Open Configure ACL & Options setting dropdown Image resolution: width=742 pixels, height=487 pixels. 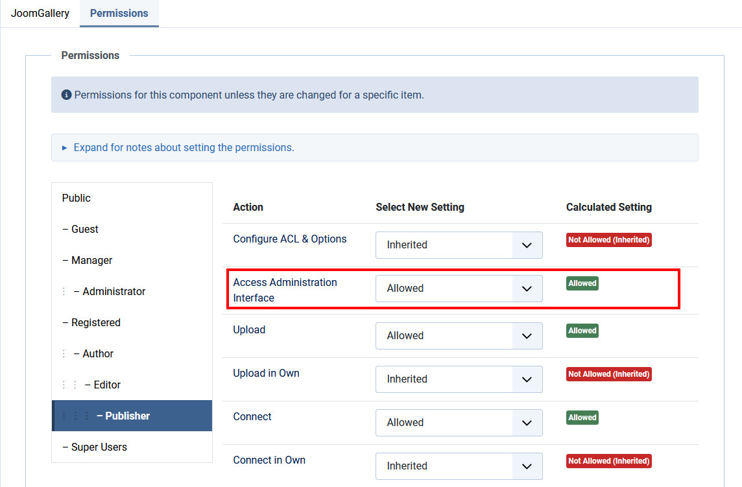point(459,245)
